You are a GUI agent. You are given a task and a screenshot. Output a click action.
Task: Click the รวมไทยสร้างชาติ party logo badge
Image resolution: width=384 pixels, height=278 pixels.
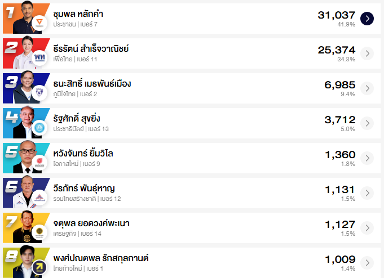[39, 198]
